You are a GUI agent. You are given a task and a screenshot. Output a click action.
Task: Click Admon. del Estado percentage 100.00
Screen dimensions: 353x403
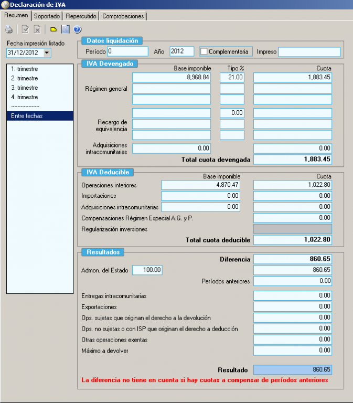pyautogui.click(x=147, y=270)
